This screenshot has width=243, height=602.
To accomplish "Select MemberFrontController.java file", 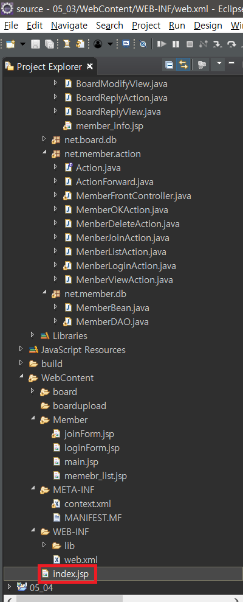I will coord(134,196).
